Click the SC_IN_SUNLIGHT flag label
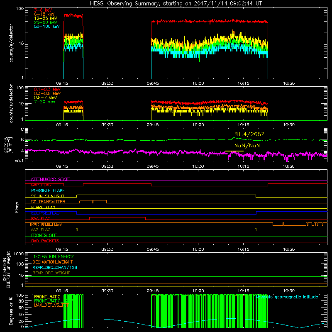 pyautogui.click(x=48, y=196)
